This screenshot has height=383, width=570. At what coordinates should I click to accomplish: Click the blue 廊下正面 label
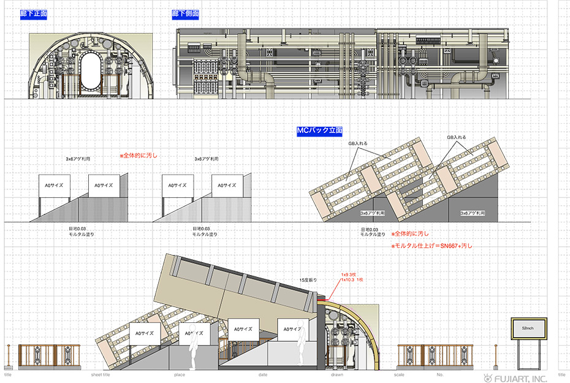pyautogui.click(x=34, y=13)
